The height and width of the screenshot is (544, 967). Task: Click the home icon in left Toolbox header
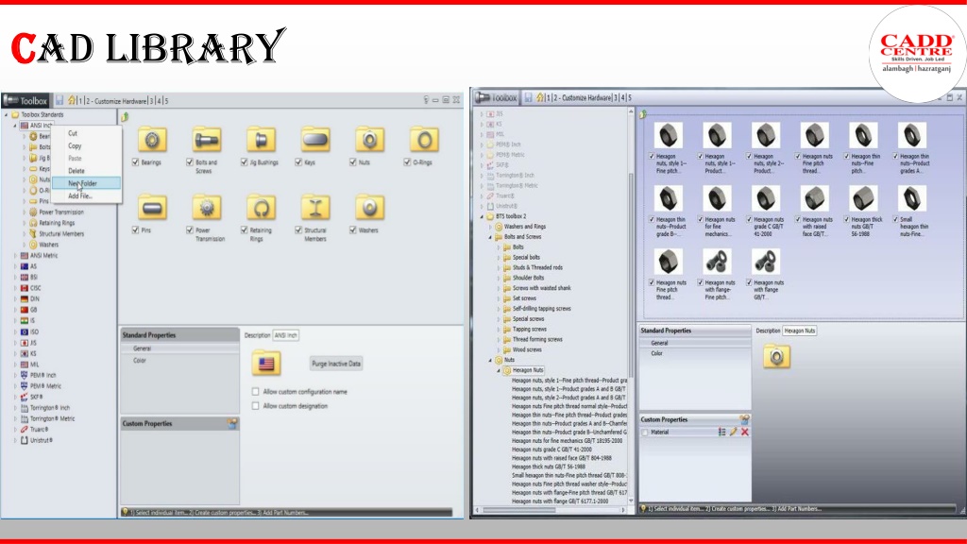click(x=72, y=100)
